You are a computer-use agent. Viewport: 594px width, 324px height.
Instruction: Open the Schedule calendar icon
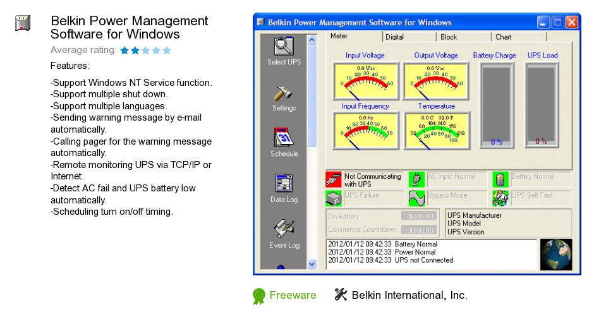click(x=283, y=137)
